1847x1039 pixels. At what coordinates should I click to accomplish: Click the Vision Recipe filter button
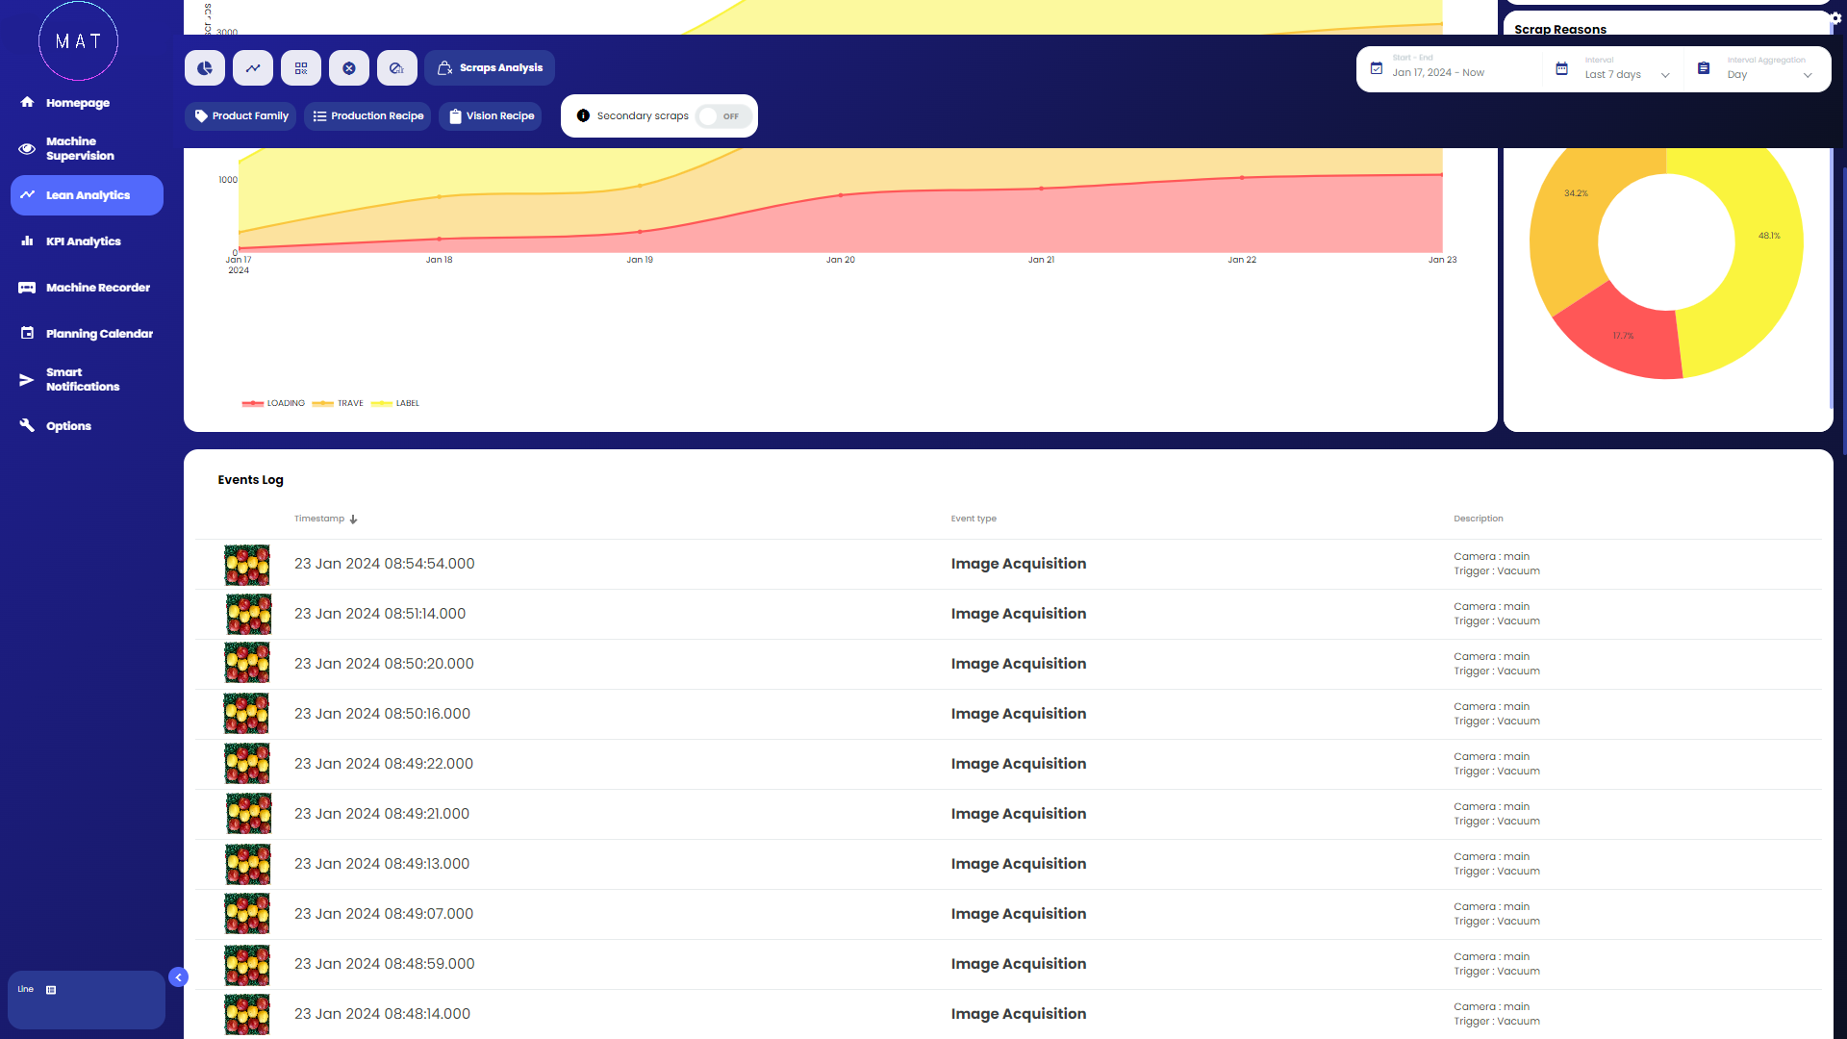(x=491, y=116)
